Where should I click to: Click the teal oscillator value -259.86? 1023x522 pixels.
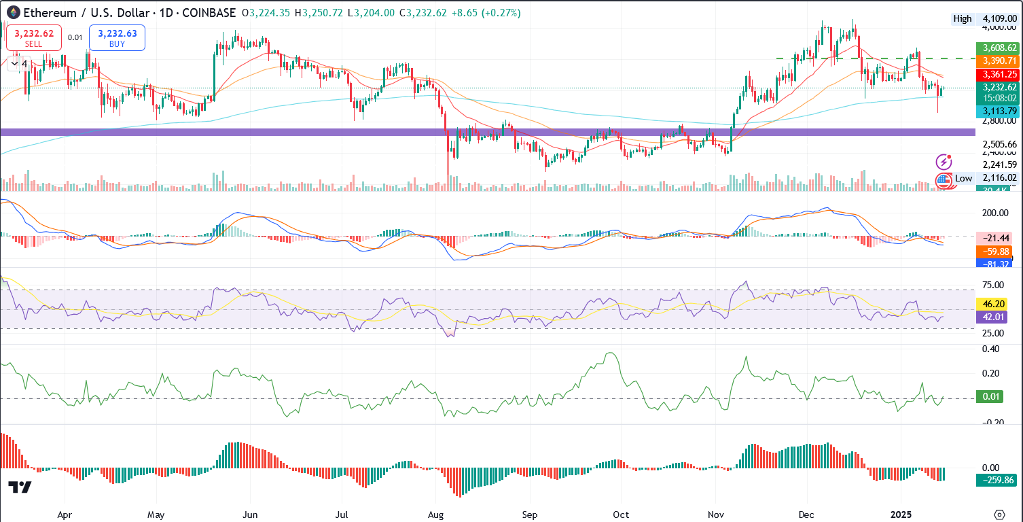pyautogui.click(x=996, y=480)
